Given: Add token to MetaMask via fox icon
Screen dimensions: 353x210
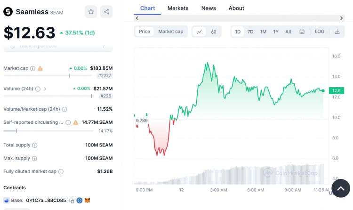Looking at the screenshot, I should (x=87, y=200).
